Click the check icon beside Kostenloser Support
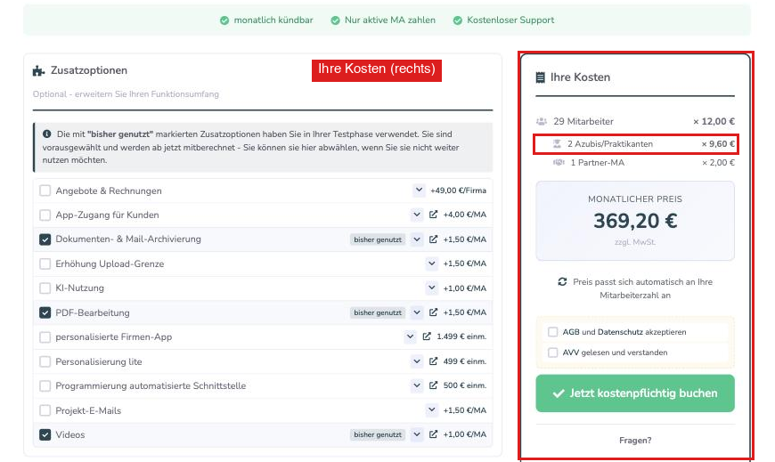Viewport: 775px width, 462px height. (458, 20)
